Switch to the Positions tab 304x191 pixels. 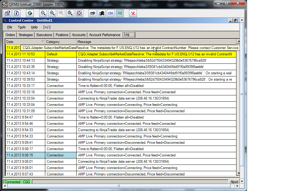coord(62,35)
